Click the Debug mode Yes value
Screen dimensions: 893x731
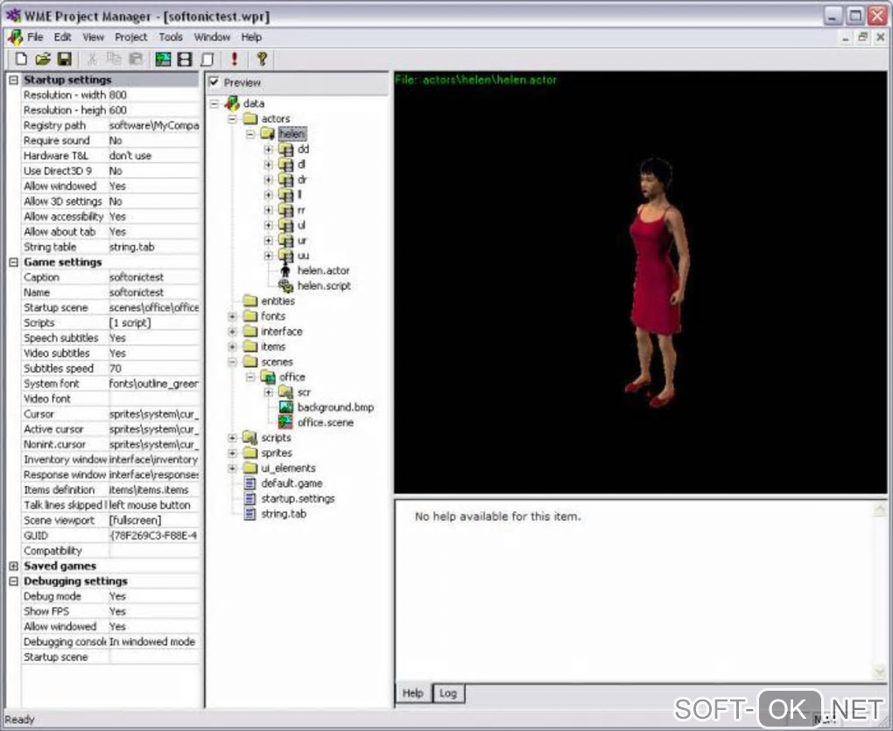154,596
